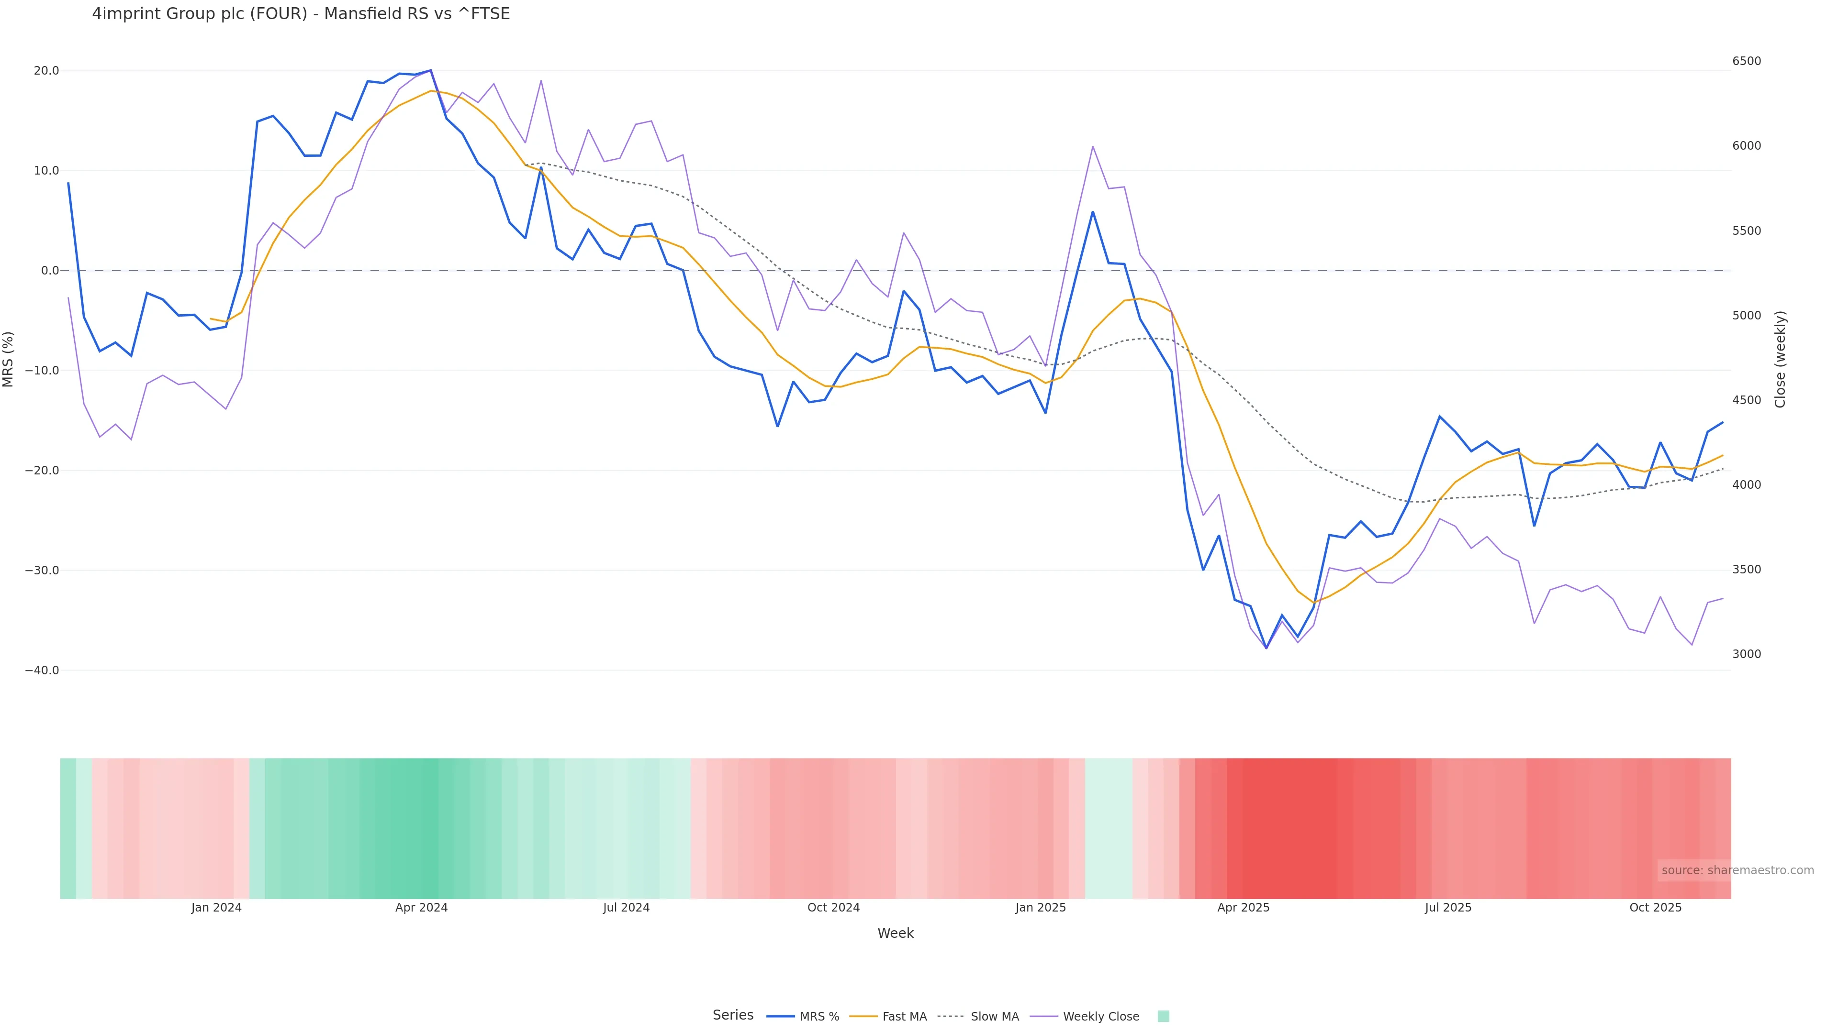The height and width of the screenshot is (1033, 1838).
Task: Click the 4imprint Group plc chart title
Action: tap(301, 14)
